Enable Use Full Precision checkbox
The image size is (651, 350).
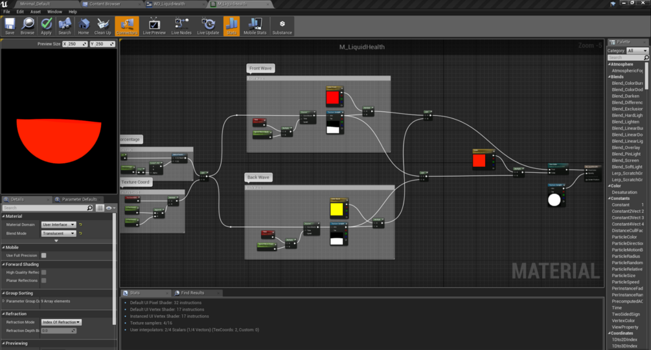[43, 256]
